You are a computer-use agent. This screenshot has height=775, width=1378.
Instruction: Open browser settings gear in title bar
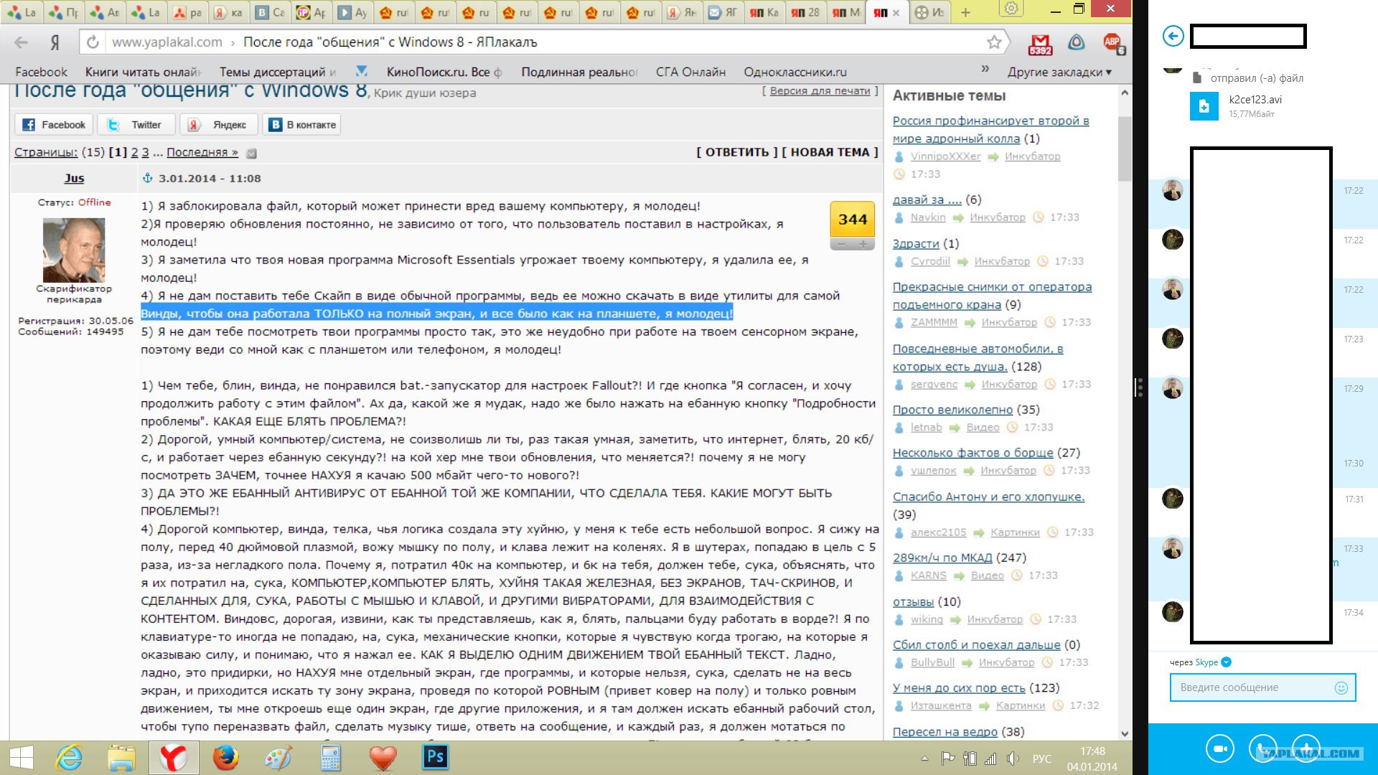1011,9
